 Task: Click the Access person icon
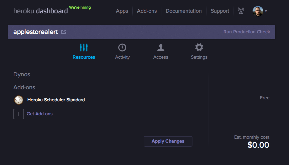point(161,47)
